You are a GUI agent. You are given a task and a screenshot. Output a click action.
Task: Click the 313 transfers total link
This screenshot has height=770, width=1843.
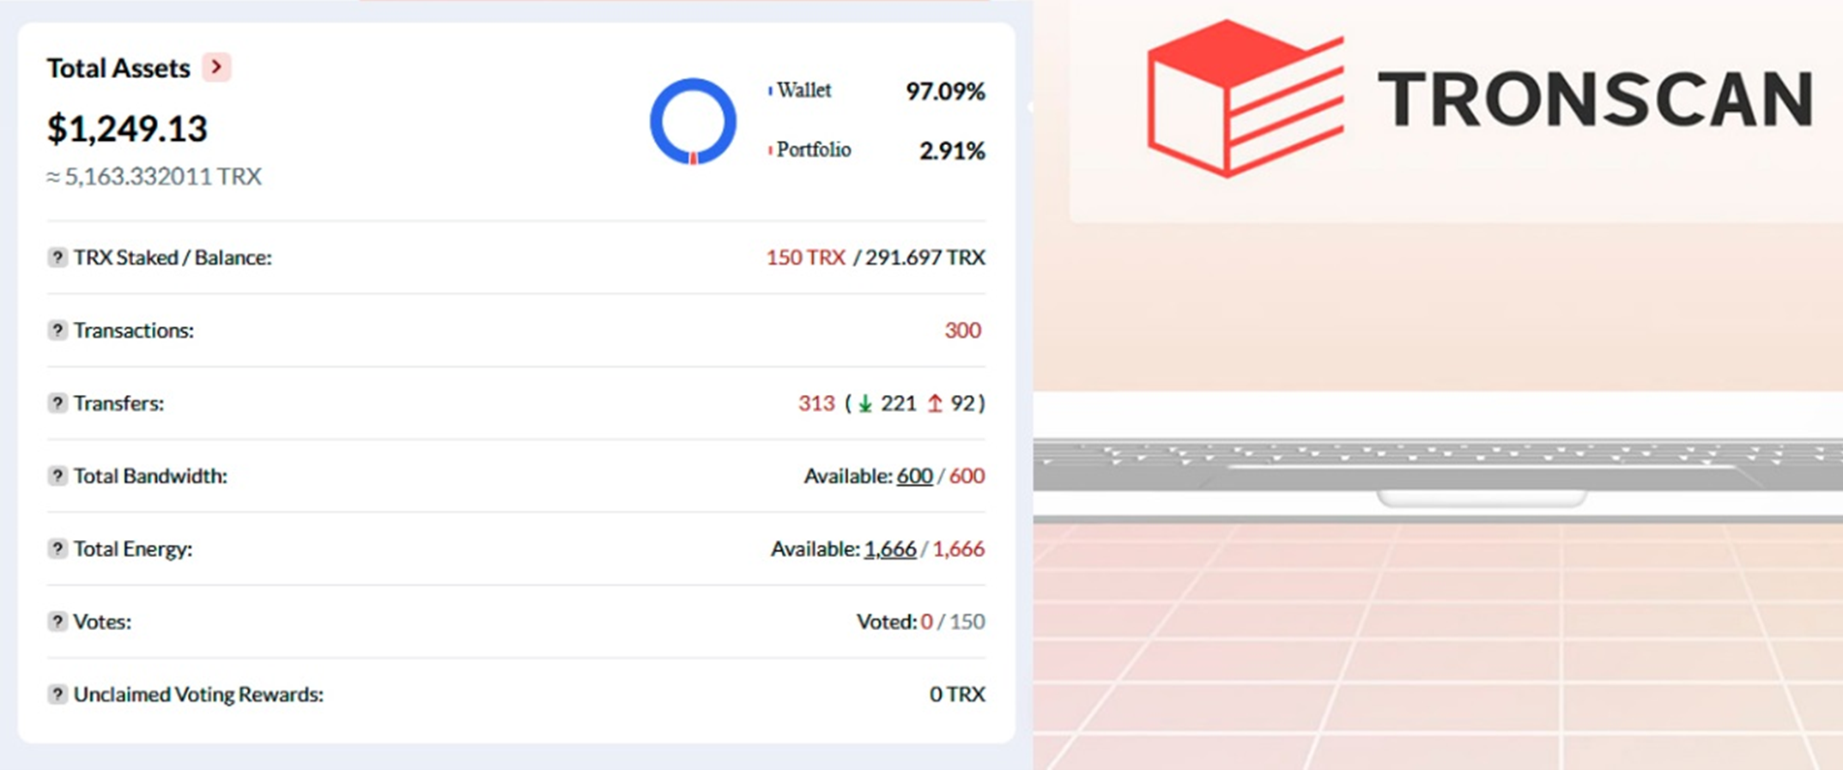coord(815,403)
